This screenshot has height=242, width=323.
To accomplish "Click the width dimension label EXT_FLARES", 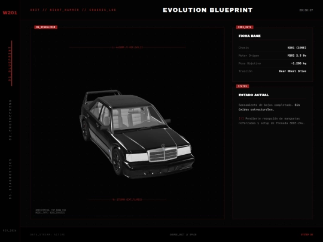I will click(x=127, y=200).
